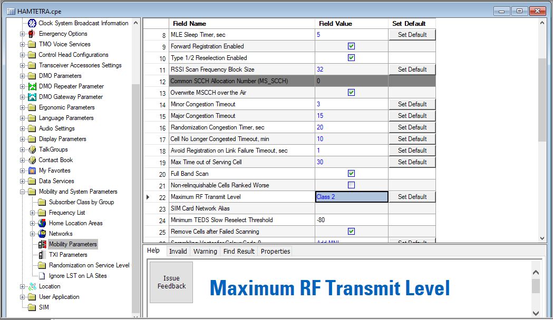
Task: Toggle the Full Band Scan checkbox
Action: coord(351,174)
